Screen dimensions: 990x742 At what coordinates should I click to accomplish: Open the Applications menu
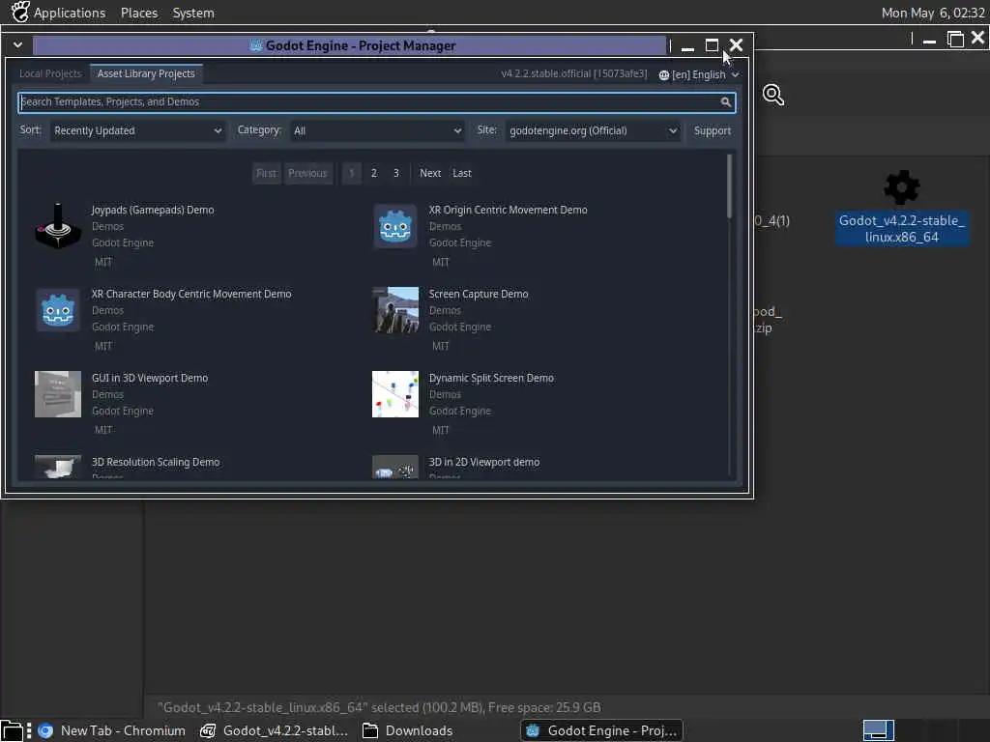[70, 13]
